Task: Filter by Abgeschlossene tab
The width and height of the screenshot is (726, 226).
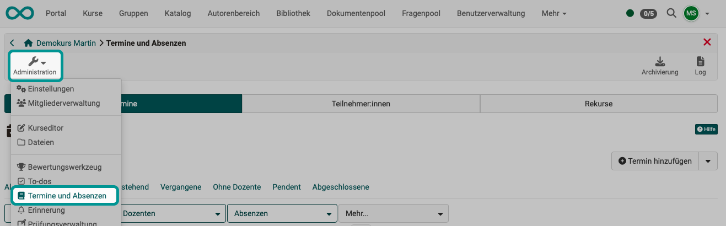Action: (341, 187)
